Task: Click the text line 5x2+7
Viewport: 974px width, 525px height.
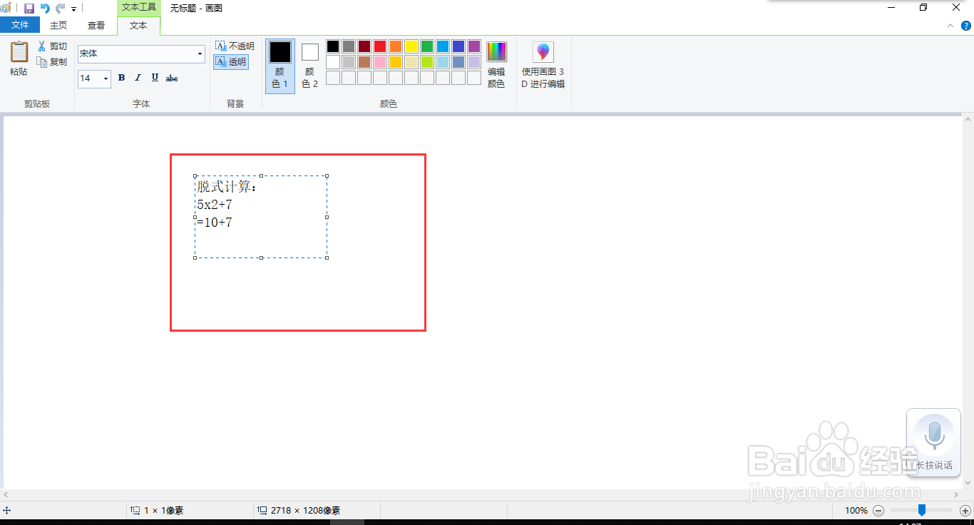Action: [x=215, y=205]
